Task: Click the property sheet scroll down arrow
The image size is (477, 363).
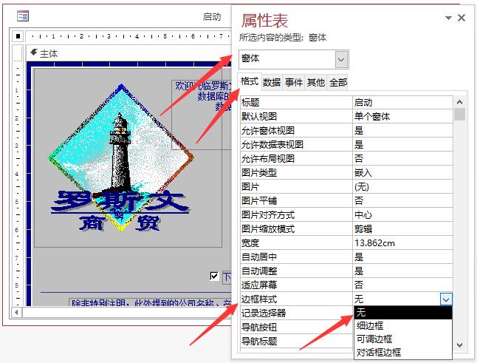Action: coord(460,345)
